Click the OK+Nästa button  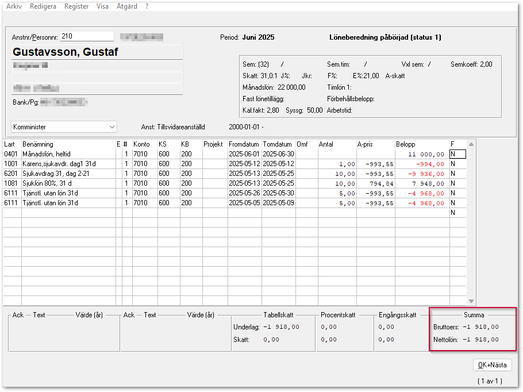(x=492, y=365)
